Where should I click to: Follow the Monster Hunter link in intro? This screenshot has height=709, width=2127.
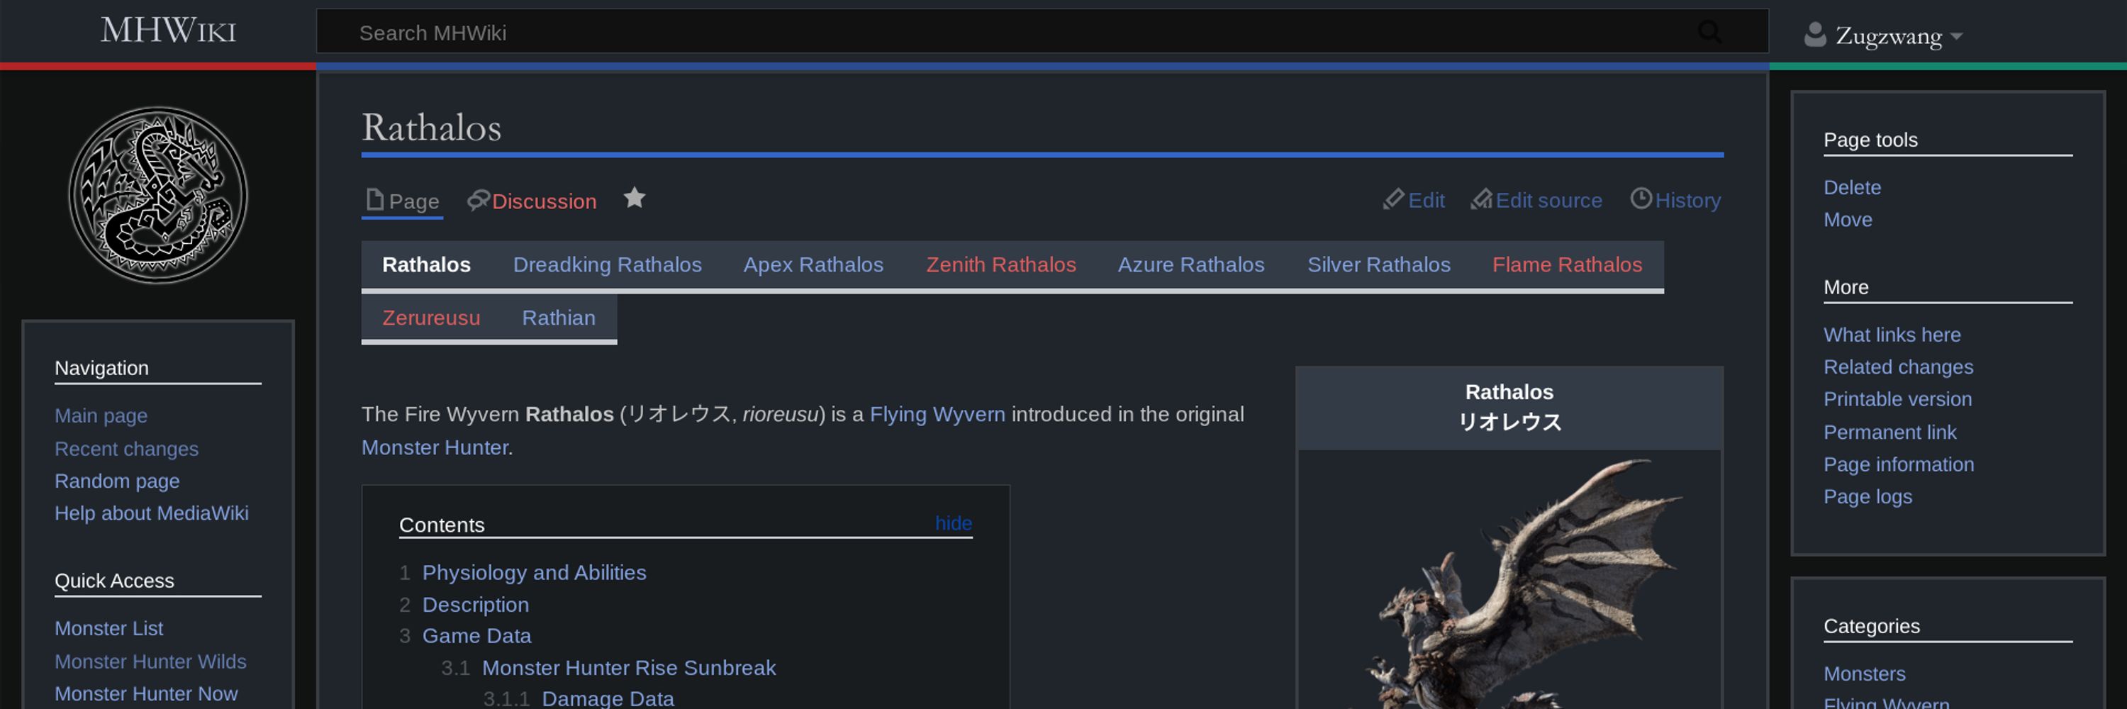435,447
